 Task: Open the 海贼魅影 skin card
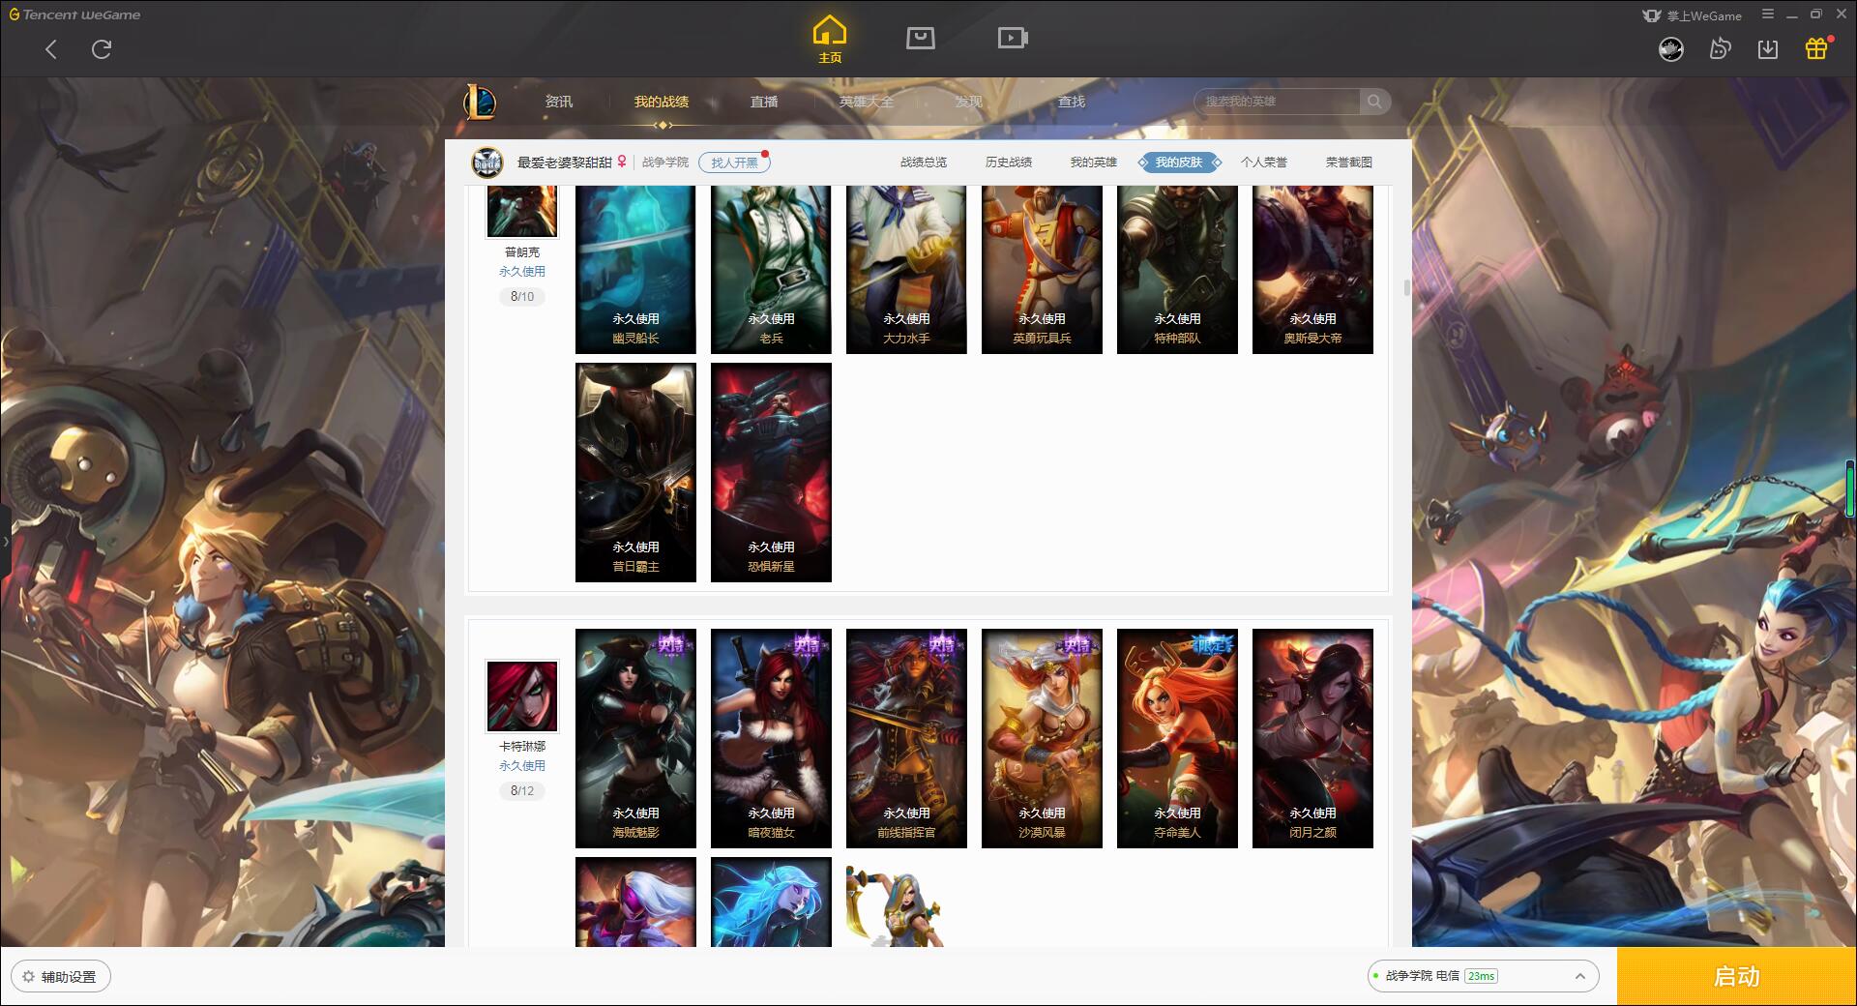tap(635, 738)
